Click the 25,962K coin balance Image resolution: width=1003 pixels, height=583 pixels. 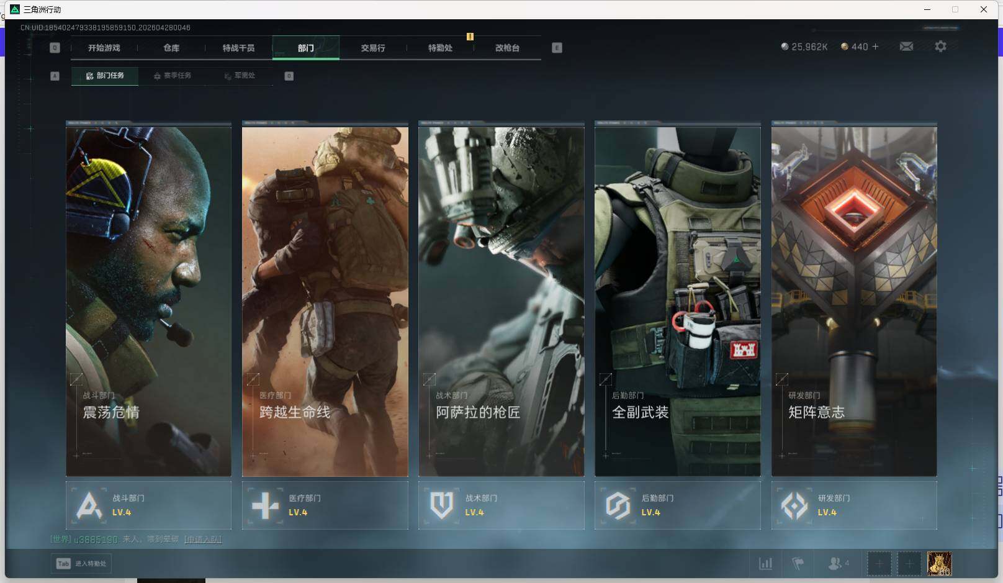point(804,47)
